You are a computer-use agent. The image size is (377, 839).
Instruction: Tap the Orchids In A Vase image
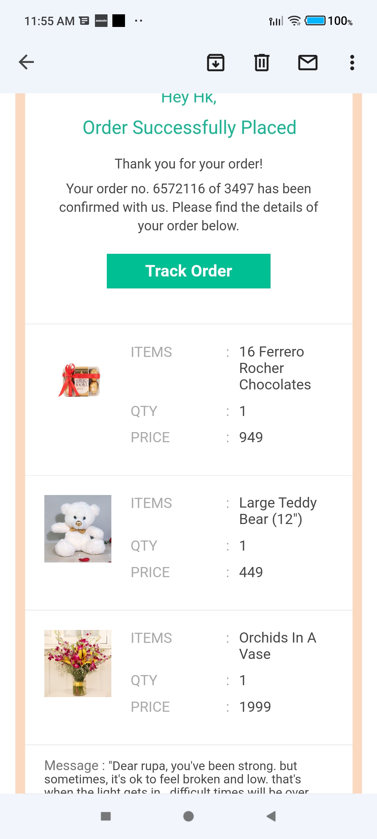(x=78, y=663)
